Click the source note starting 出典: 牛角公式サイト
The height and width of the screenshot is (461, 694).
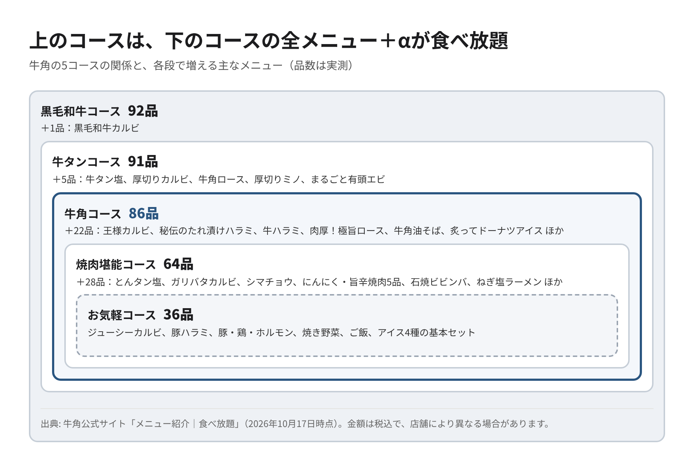coord(295,424)
